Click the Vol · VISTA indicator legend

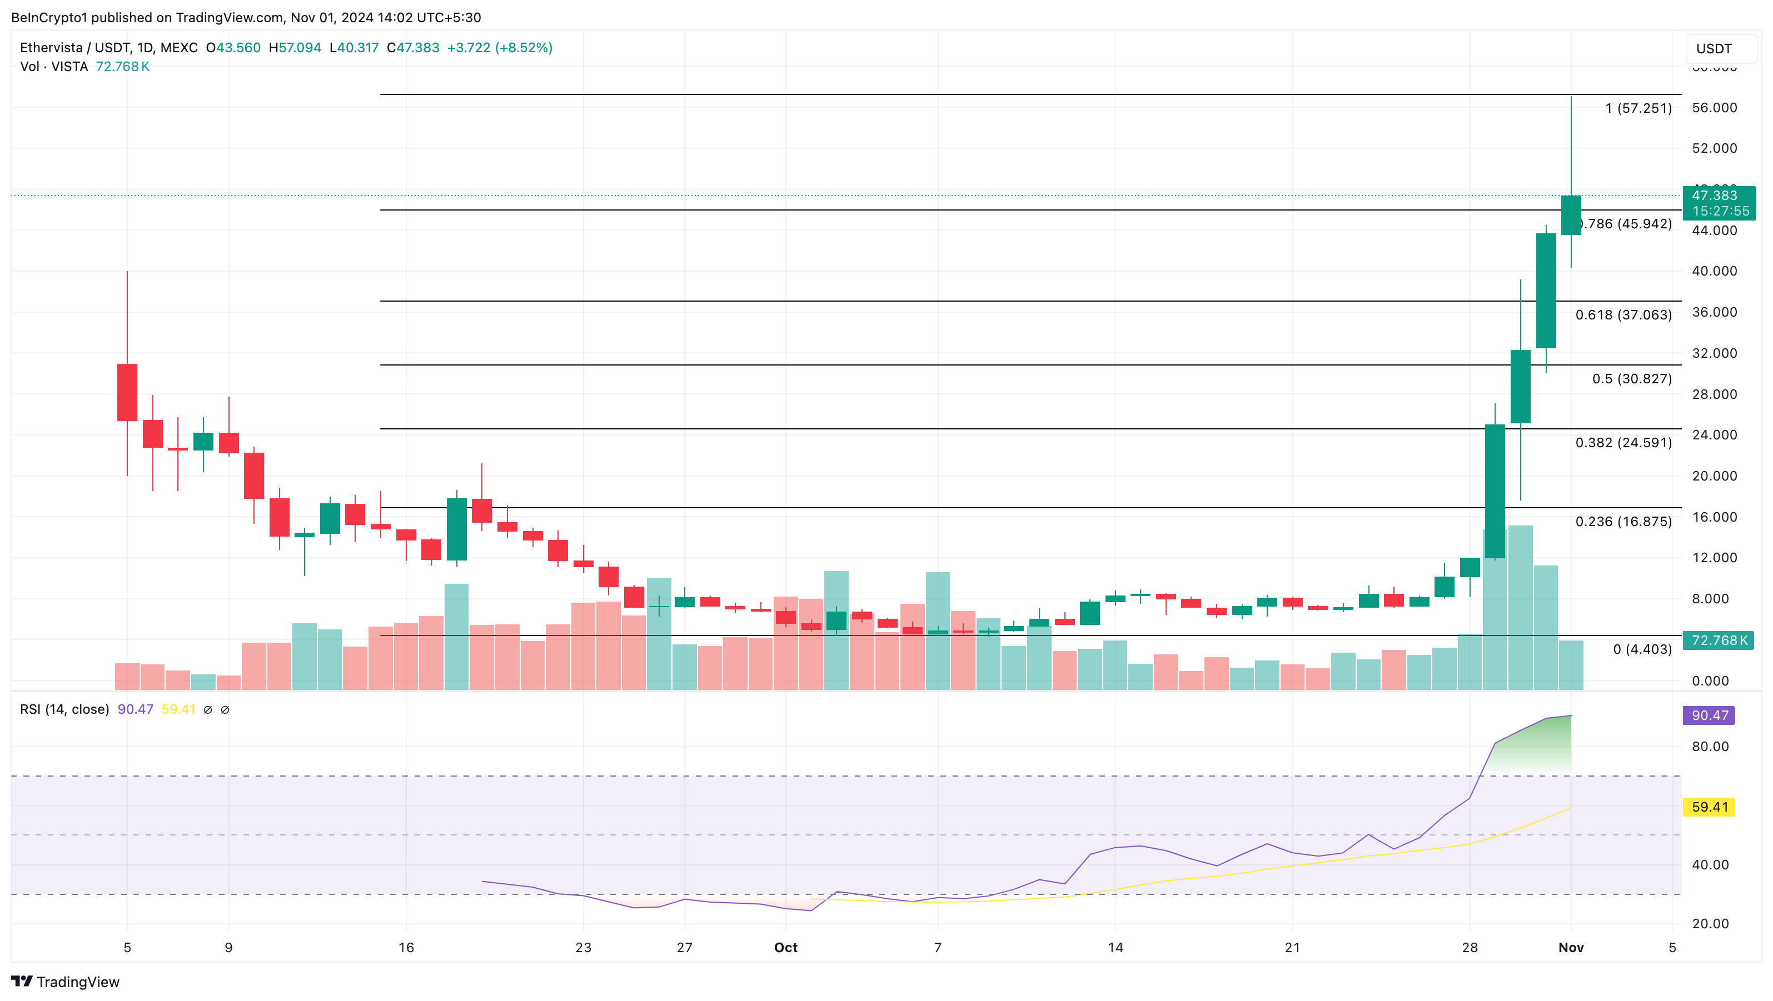54,67
